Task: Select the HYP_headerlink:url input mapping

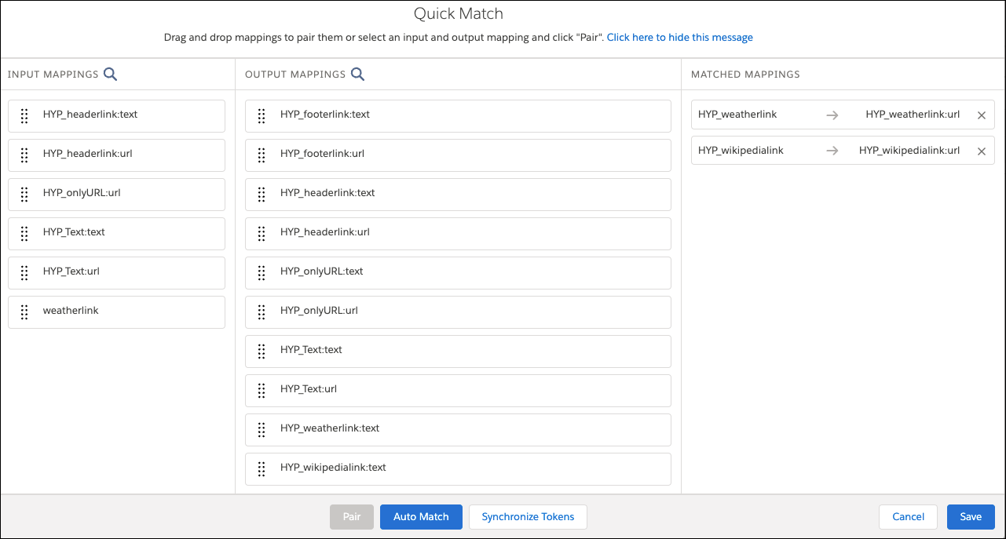Action: click(x=116, y=155)
